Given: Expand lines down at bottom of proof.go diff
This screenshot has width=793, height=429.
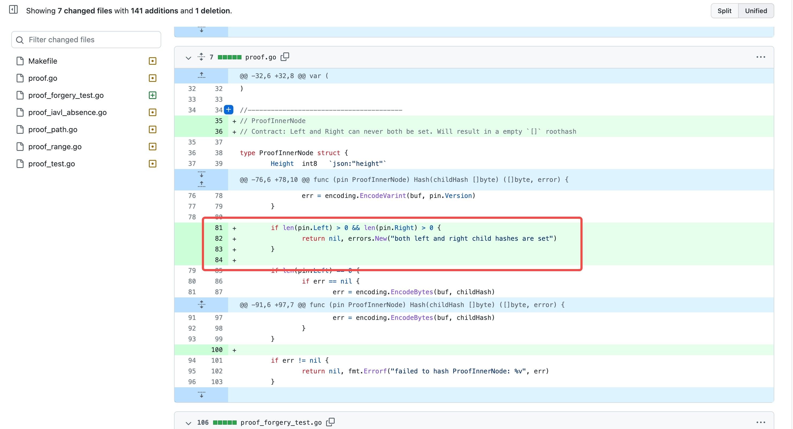Looking at the screenshot, I should click(201, 394).
